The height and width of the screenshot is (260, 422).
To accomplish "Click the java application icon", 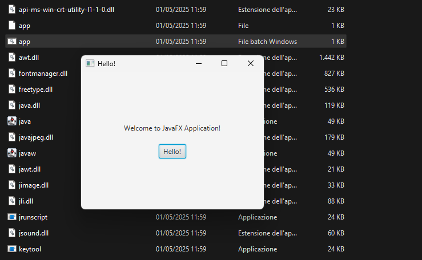I will (x=12, y=121).
